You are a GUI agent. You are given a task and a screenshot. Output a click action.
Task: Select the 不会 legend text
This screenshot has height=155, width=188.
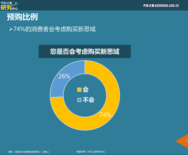coord(88,100)
